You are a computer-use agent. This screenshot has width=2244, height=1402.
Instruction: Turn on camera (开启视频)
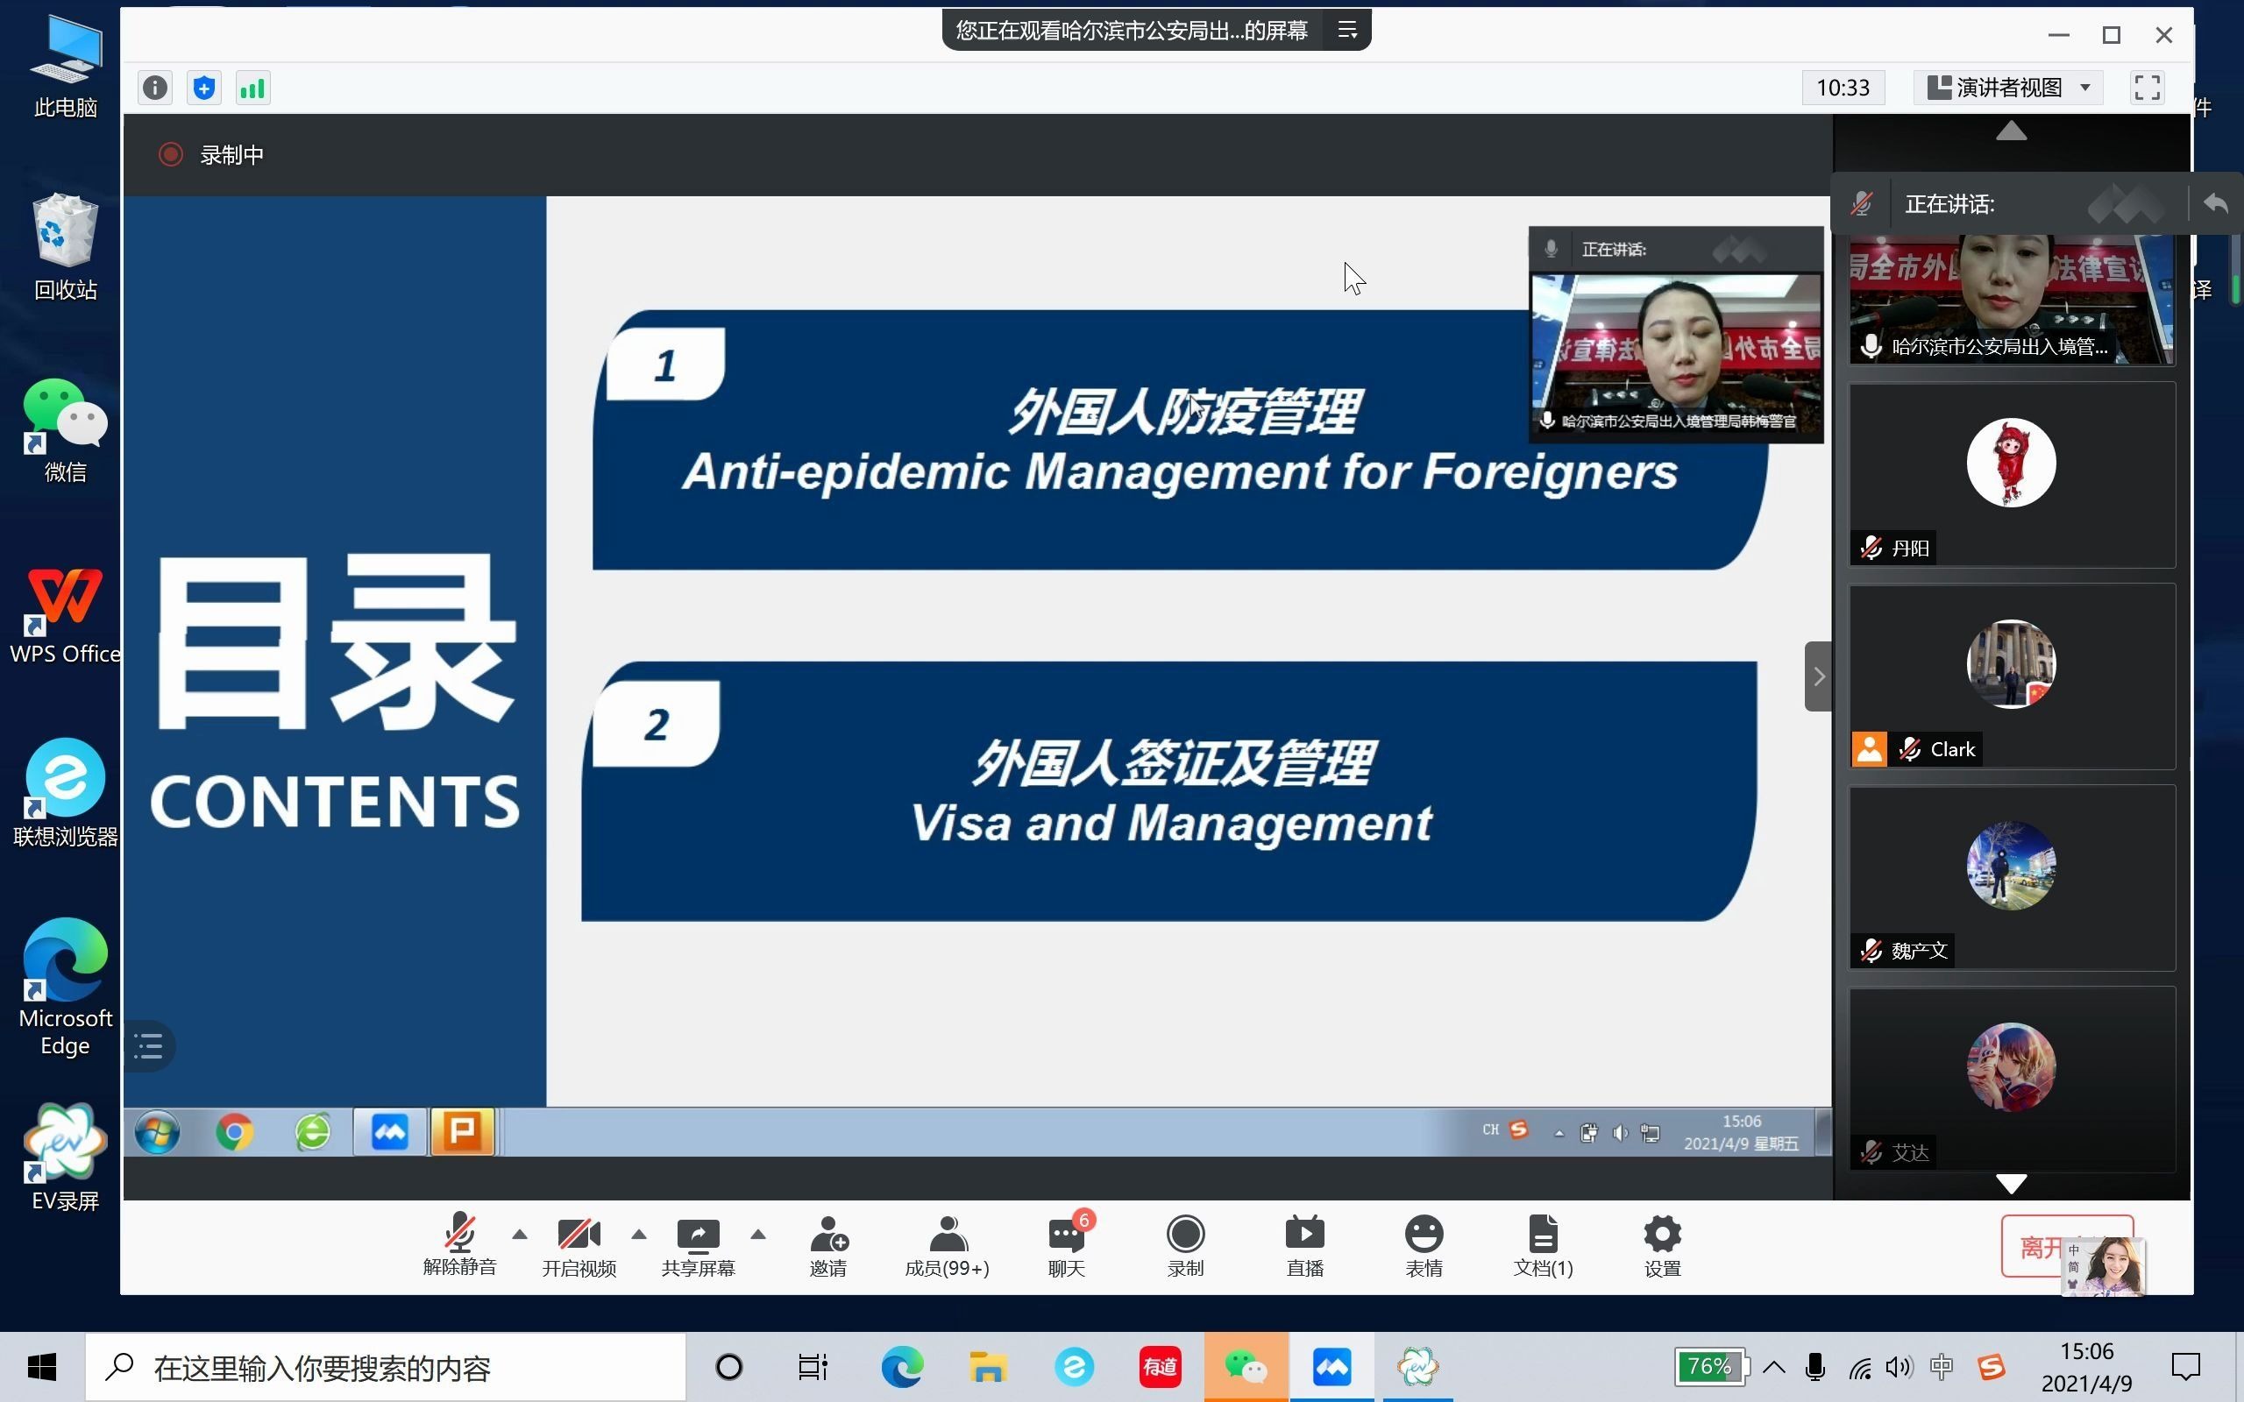coord(579,1245)
